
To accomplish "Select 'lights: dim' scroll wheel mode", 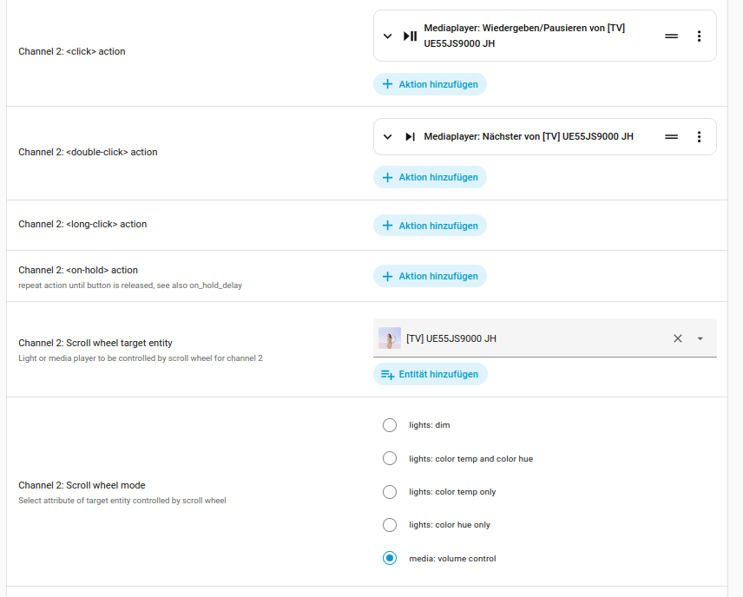I will [390, 425].
